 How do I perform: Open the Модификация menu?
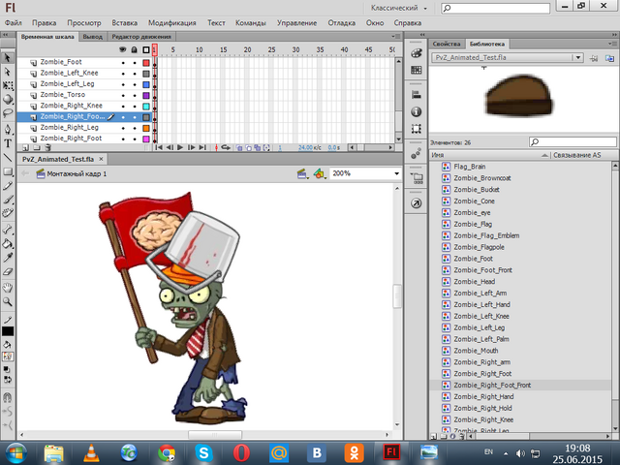tap(172, 23)
